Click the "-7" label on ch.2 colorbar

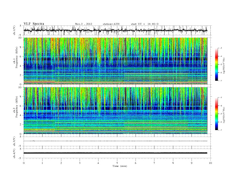click(221, 130)
